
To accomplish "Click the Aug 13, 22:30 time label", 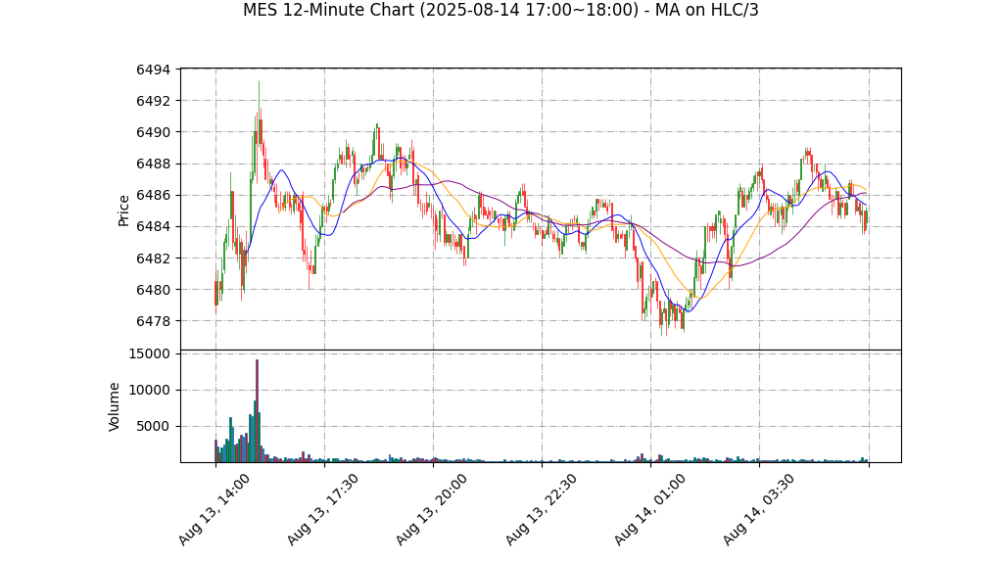I will [541, 509].
